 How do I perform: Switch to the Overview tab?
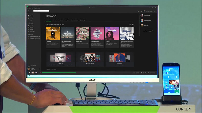[x=48, y=20]
